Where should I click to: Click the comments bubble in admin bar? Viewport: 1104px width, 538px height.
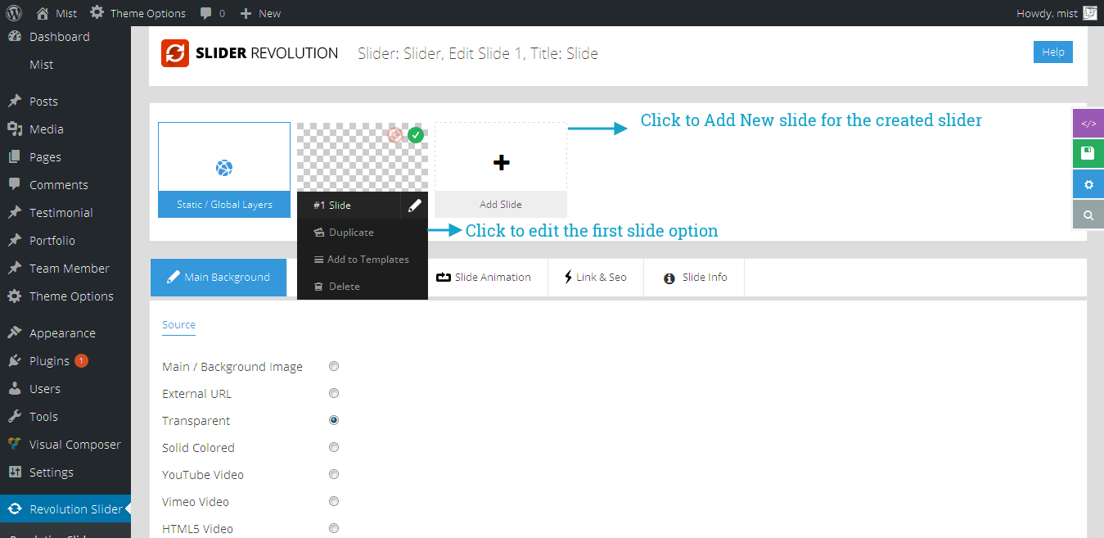tap(207, 13)
